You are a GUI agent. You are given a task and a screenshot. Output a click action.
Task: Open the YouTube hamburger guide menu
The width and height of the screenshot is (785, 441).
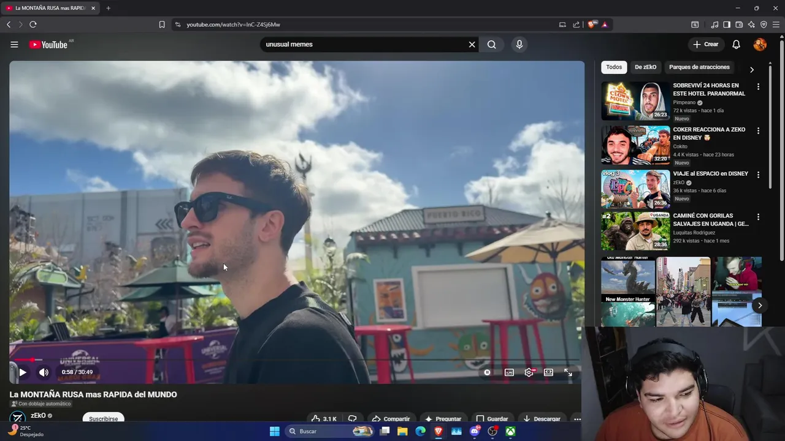tap(14, 44)
